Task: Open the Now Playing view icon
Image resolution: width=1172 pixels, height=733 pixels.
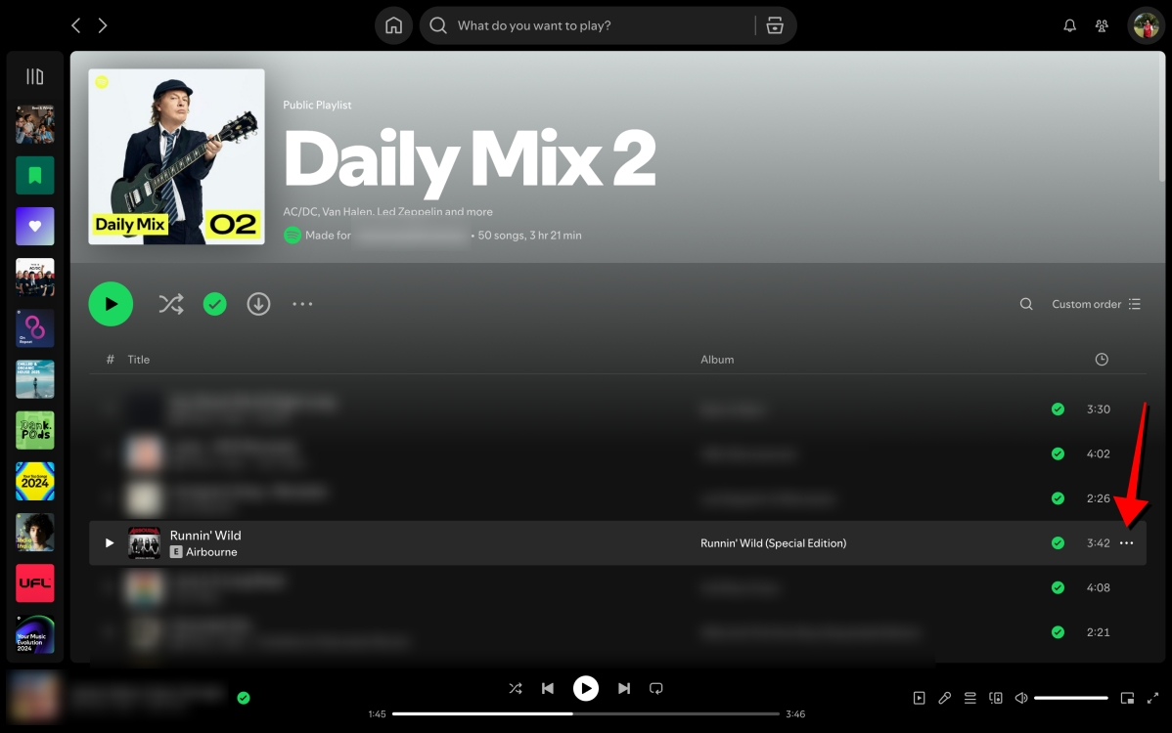Action: click(x=919, y=698)
